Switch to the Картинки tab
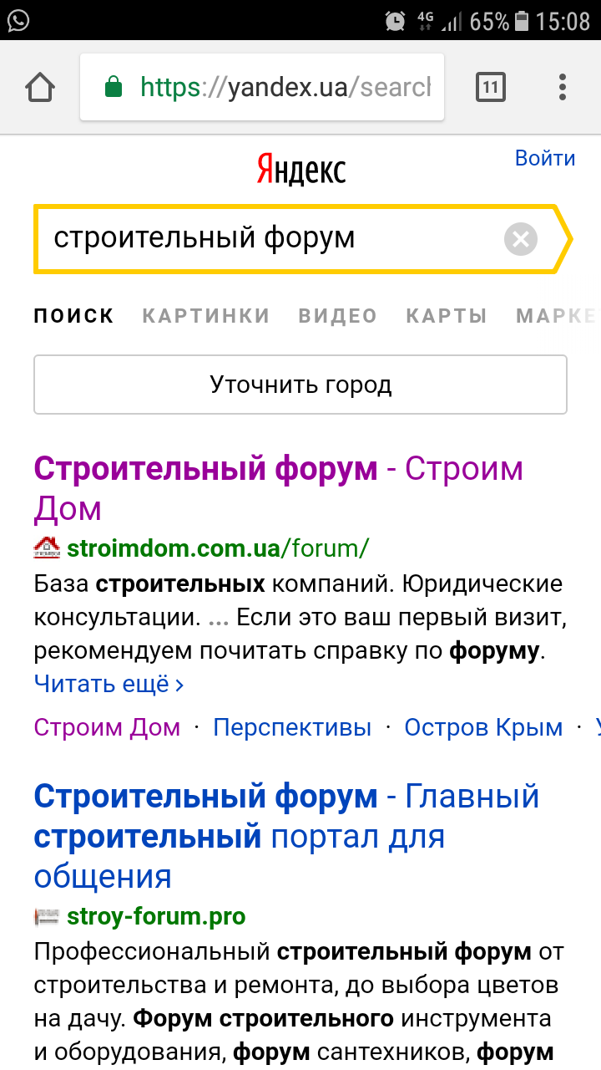Screen dimensions: 601x1070 pos(206,316)
